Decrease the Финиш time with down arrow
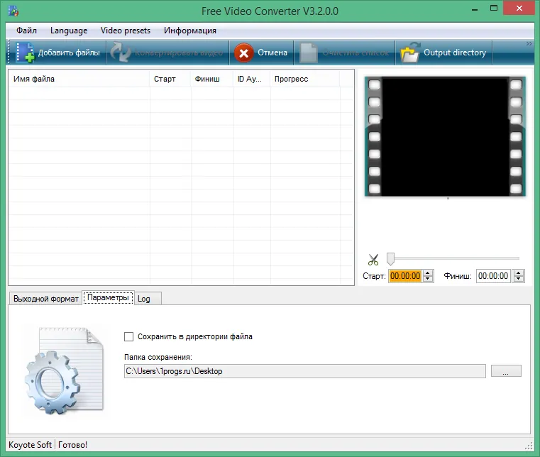The width and height of the screenshot is (540, 457). [518, 279]
